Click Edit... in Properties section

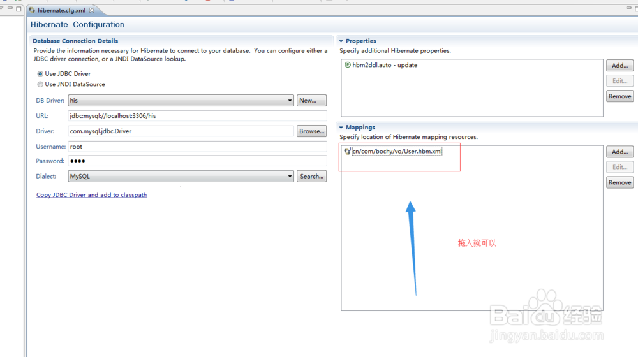pos(619,81)
